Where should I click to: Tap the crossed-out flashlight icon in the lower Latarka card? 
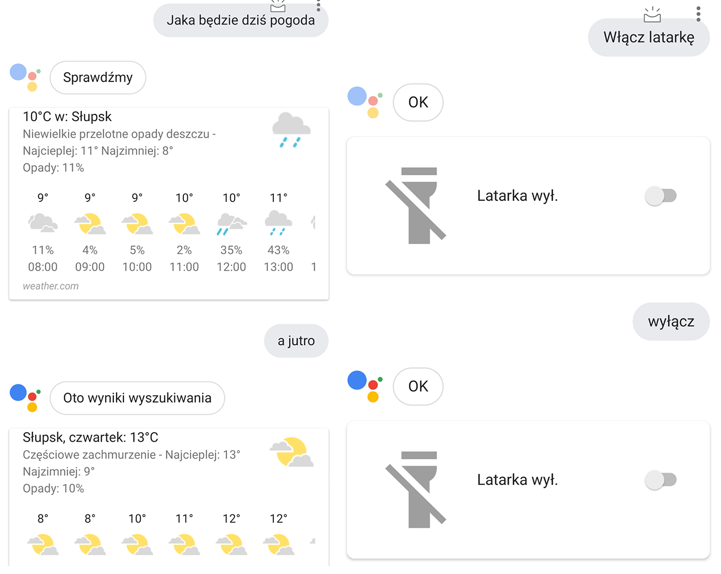pos(416,489)
